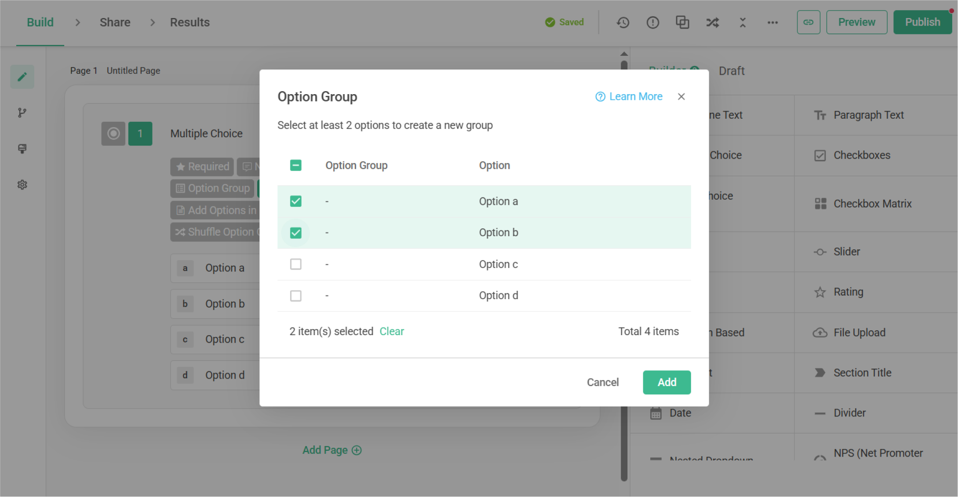Click the alert exclamation circle icon

point(652,22)
